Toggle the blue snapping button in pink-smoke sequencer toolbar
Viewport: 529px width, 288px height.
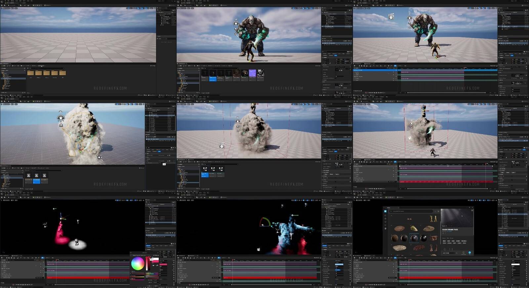click(x=42, y=257)
